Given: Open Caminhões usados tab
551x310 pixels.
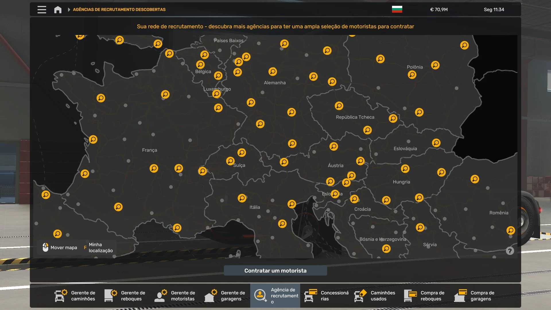Looking at the screenshot, I should point(375,296).
